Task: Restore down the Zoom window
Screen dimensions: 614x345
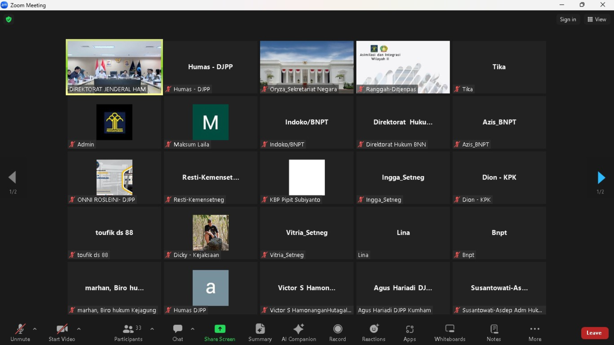Action: coord(582,5)
